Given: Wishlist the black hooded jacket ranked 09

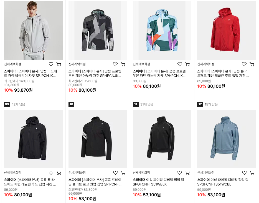Looking at the screenshot, I should (x=51, y=173).
